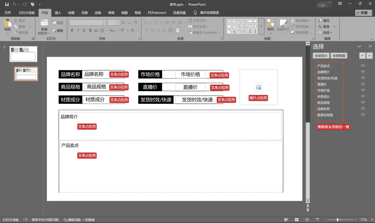Start slideshow from status bar icon
375x223 pixels.
tap(317, 220)
